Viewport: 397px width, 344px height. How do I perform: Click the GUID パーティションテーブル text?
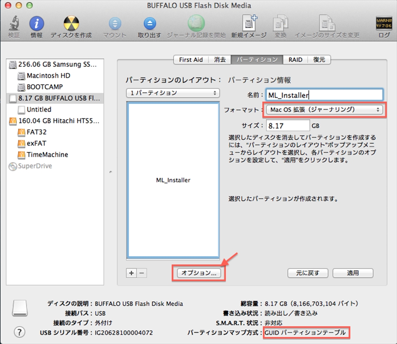click(x=306, y=333)
